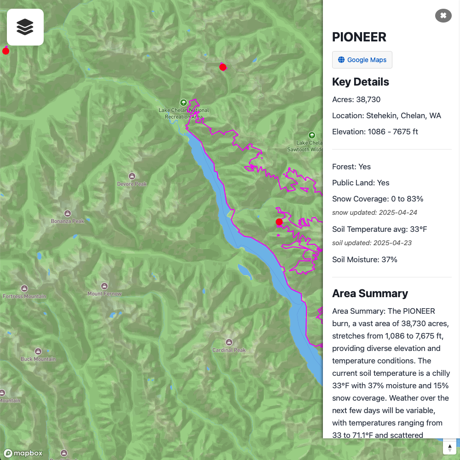
Task: Click the Area Summary heading
Action: point(370,293)
